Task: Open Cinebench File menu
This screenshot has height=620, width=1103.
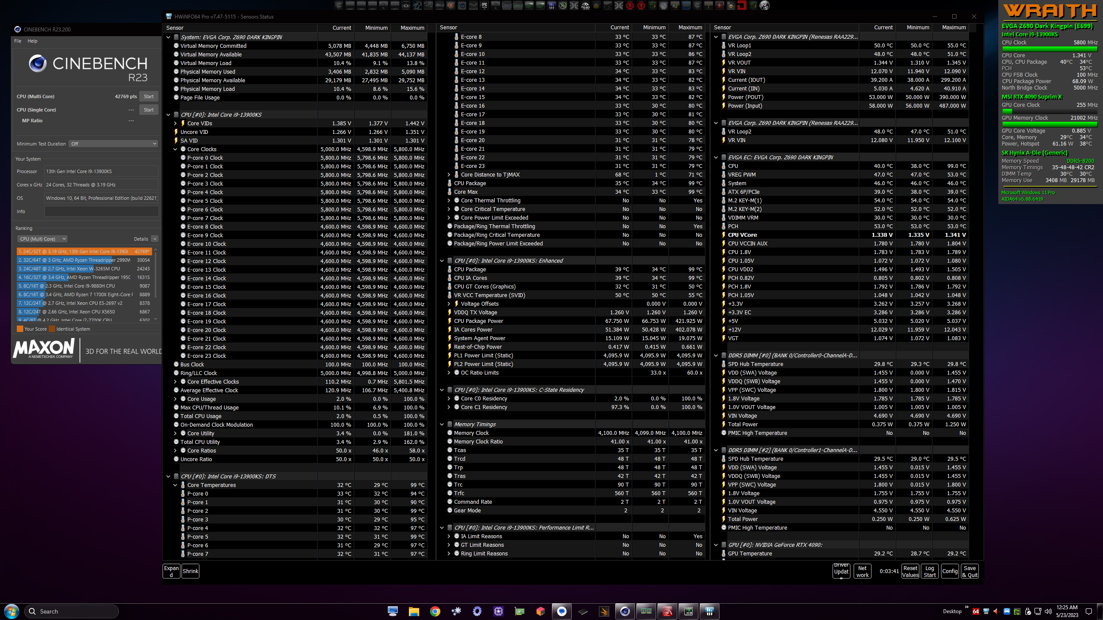Action: pyautogui.click(x=18, y=41)
